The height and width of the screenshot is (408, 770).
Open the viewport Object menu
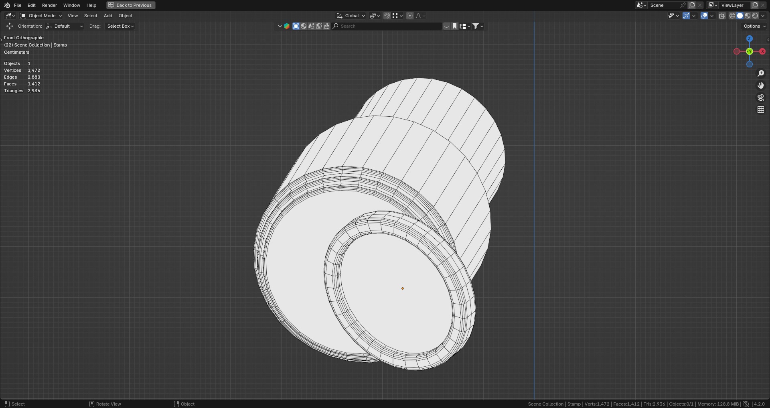pos(126,16)
